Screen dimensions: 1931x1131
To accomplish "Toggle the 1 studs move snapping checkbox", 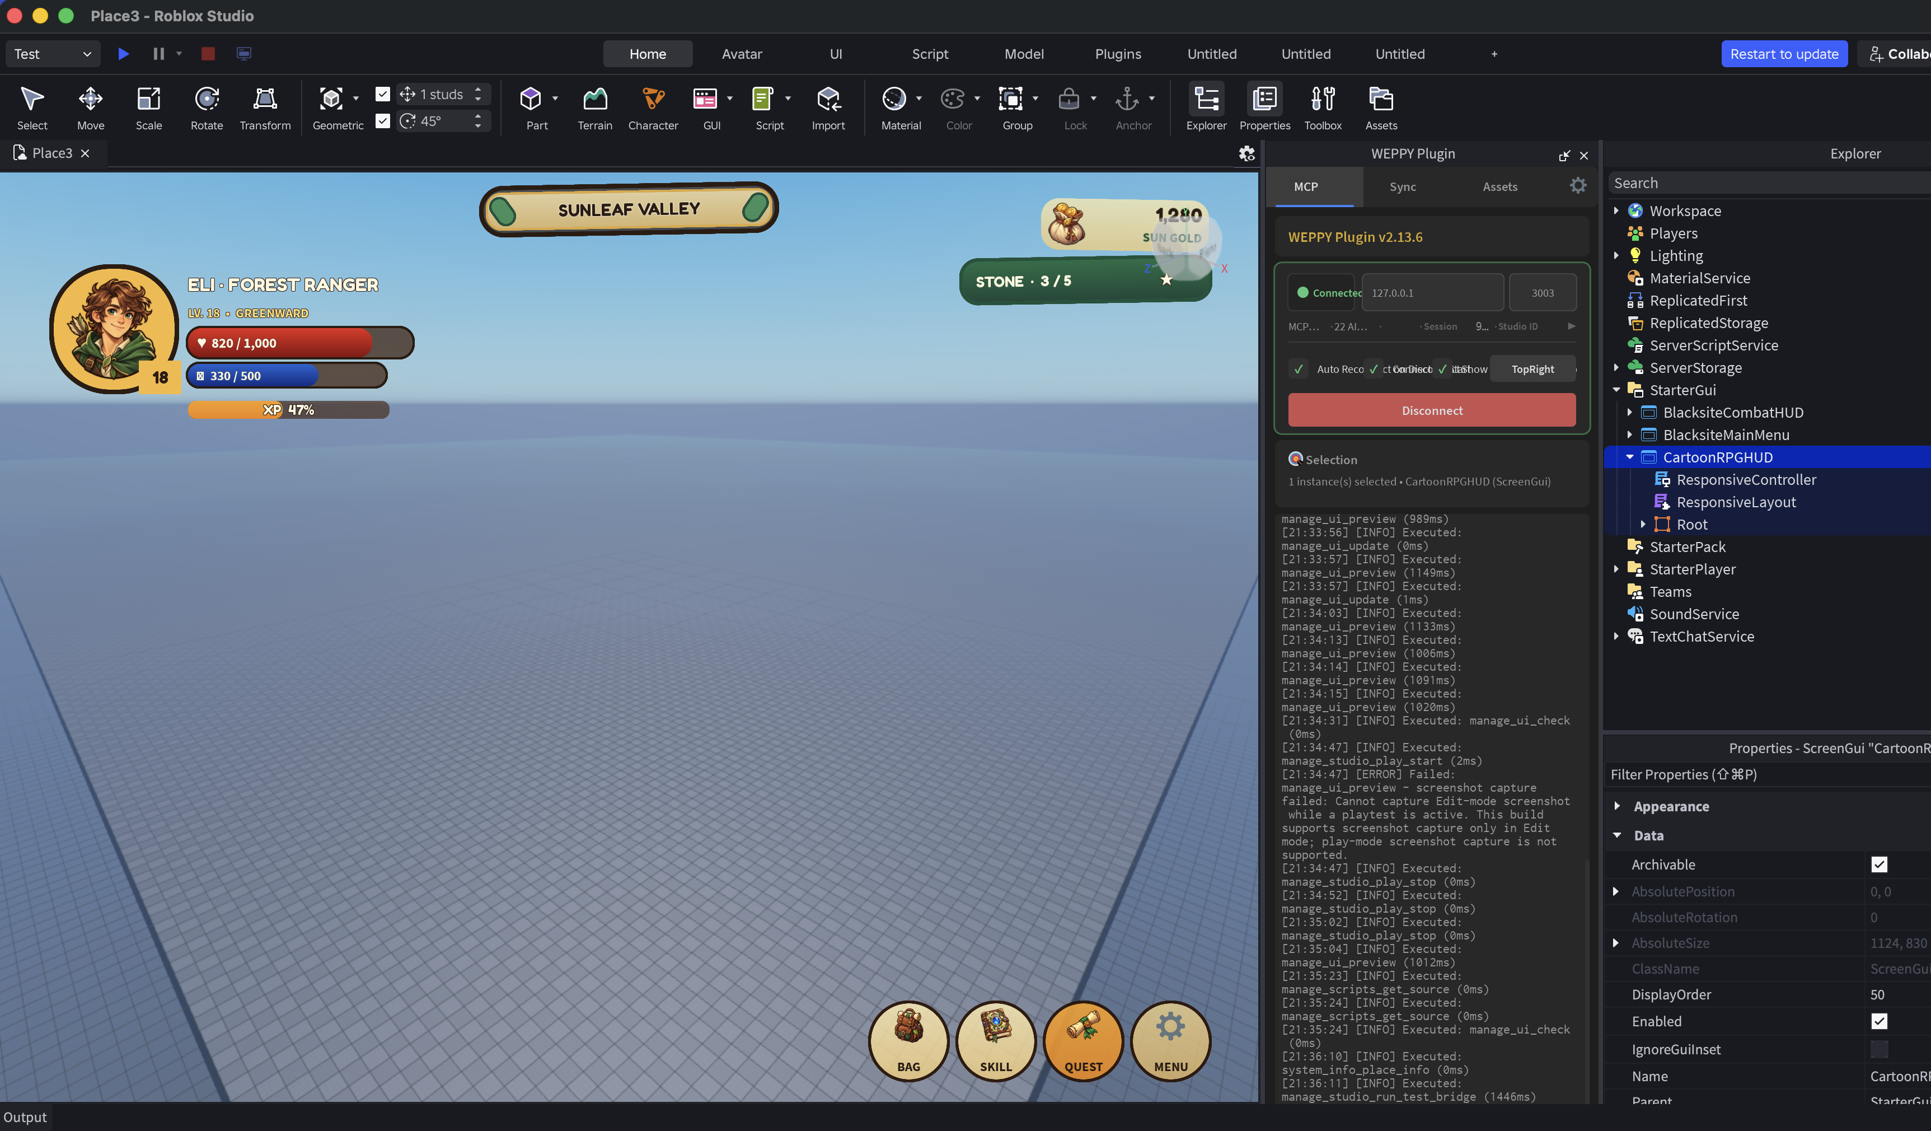I will tap(382, 94).
